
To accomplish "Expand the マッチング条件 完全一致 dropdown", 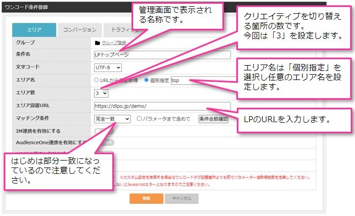I will coord(112,119).
